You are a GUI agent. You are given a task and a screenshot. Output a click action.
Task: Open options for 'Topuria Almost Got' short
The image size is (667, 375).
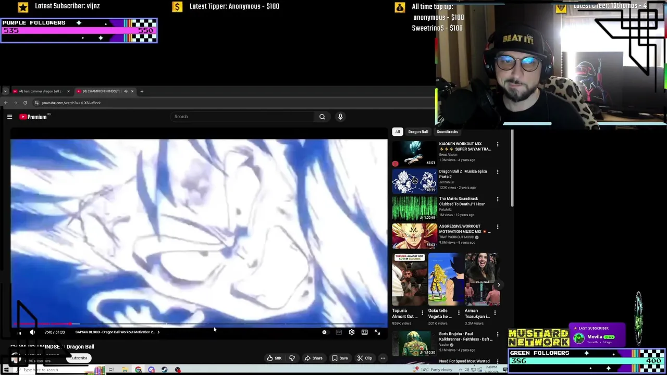tap(422, 313)
